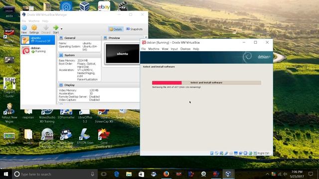Viewport: 319px width, 179px height.
Task: Launch Microsoft Edge from taskbar
Action: click(x=116, y=174)
